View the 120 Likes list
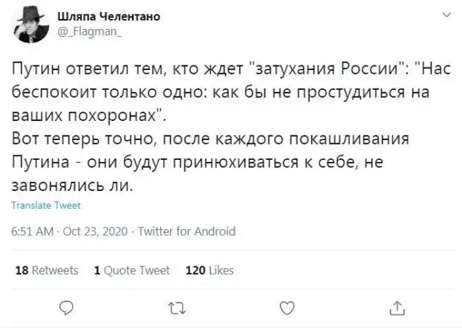Viewport: 462px width, 331px height. coord(210,270)
